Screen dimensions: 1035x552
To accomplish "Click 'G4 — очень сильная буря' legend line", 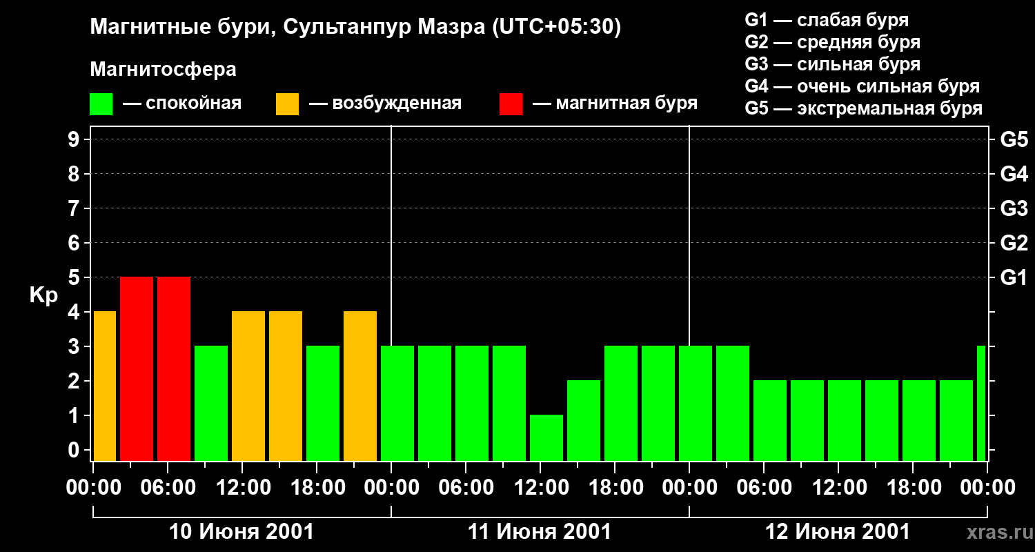I will (x=862, y=86).
